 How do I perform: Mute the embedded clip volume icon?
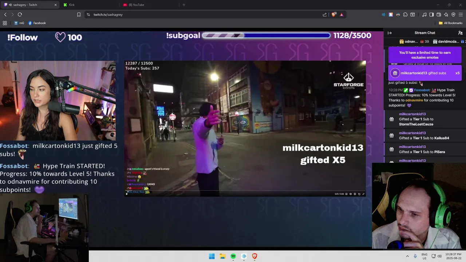(351, 194)
